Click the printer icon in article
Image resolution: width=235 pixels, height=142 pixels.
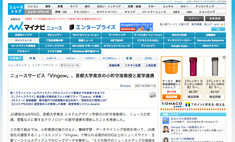point(152,95)
